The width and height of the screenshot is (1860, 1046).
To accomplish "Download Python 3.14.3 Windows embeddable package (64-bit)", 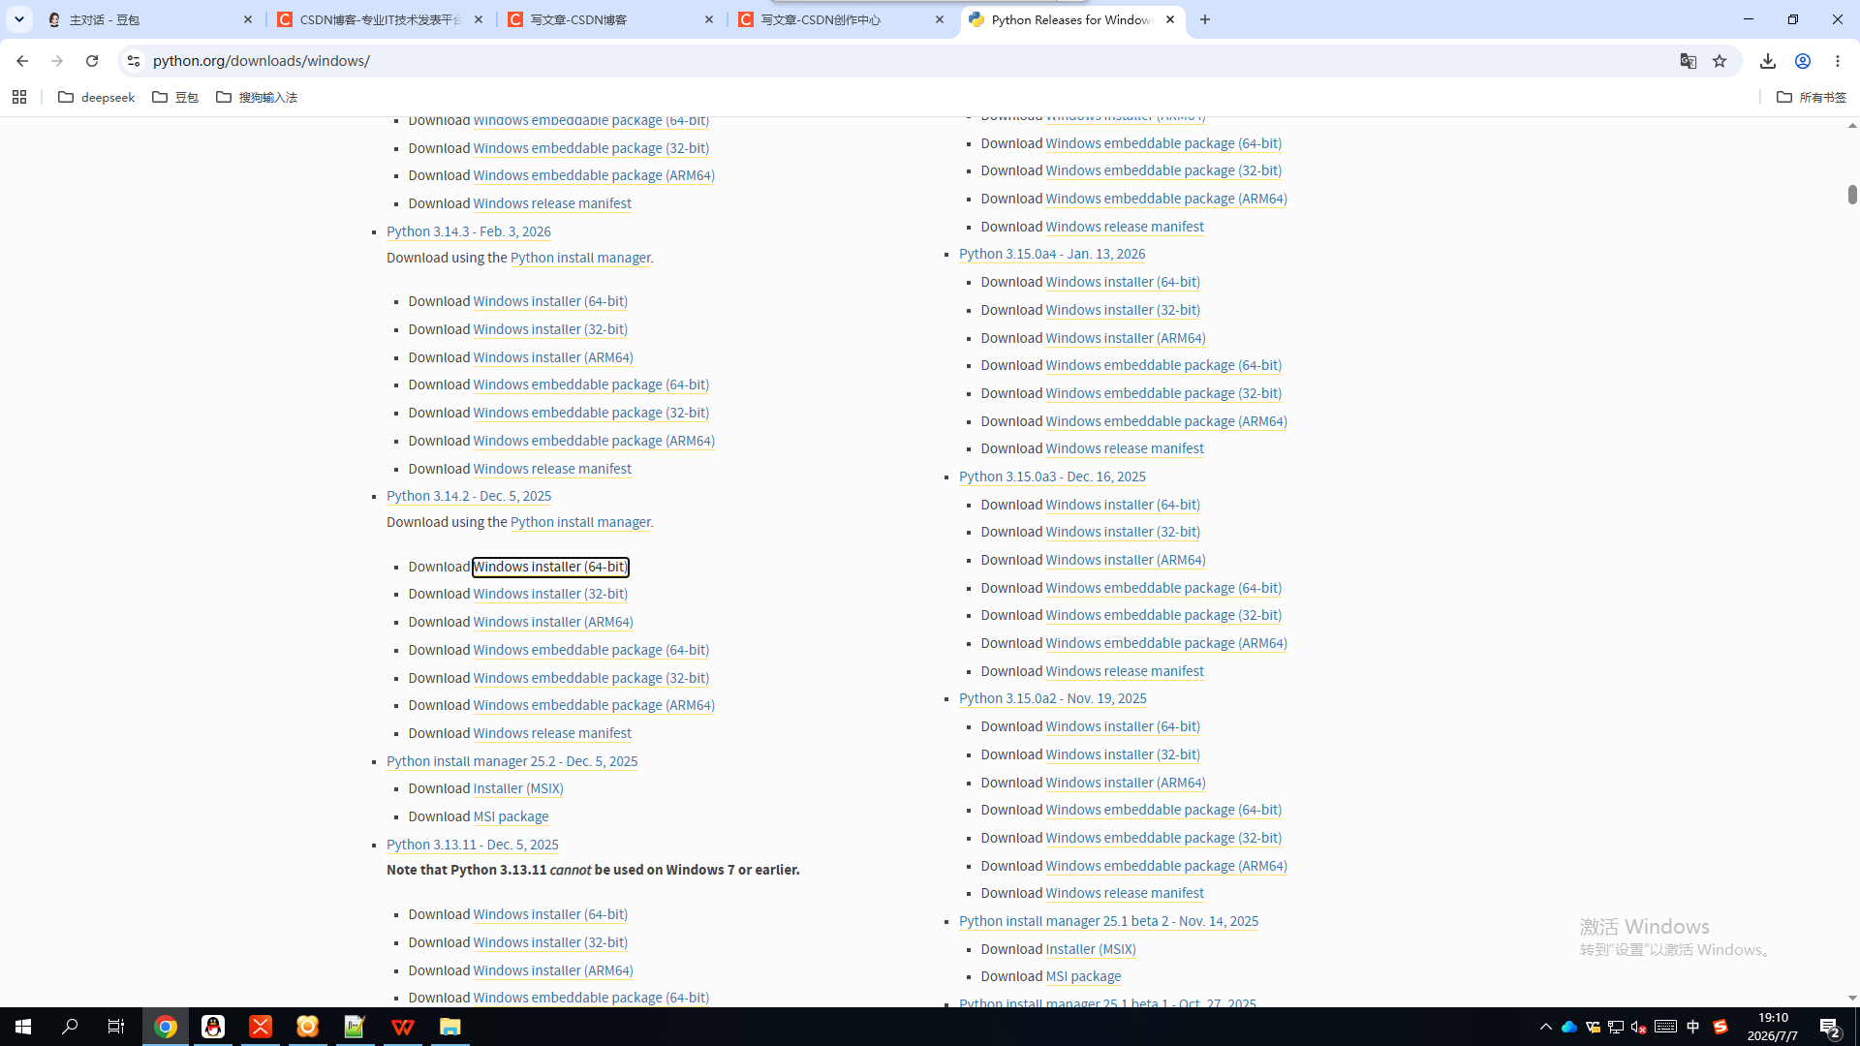I will (x=591, y=385).
